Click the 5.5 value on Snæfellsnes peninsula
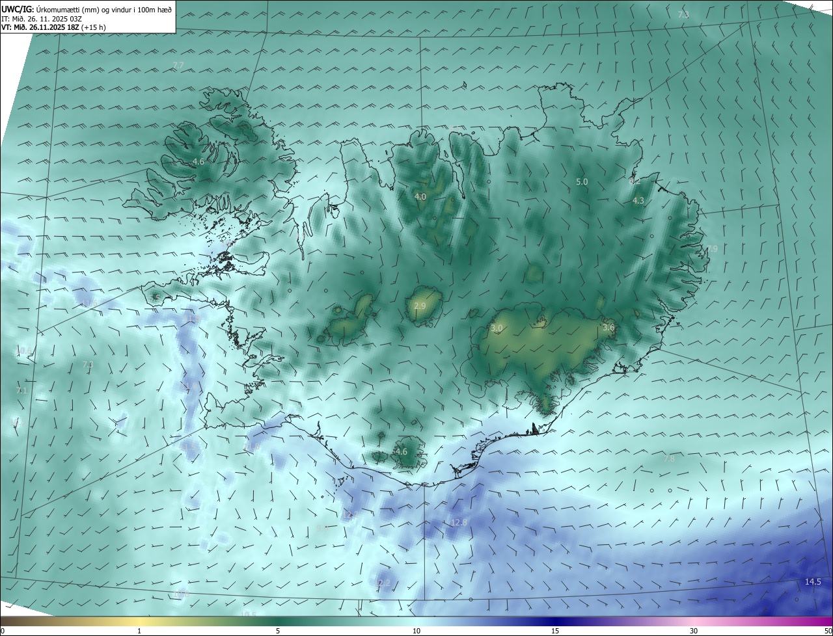The image size is (833, 636). (155, 297)
